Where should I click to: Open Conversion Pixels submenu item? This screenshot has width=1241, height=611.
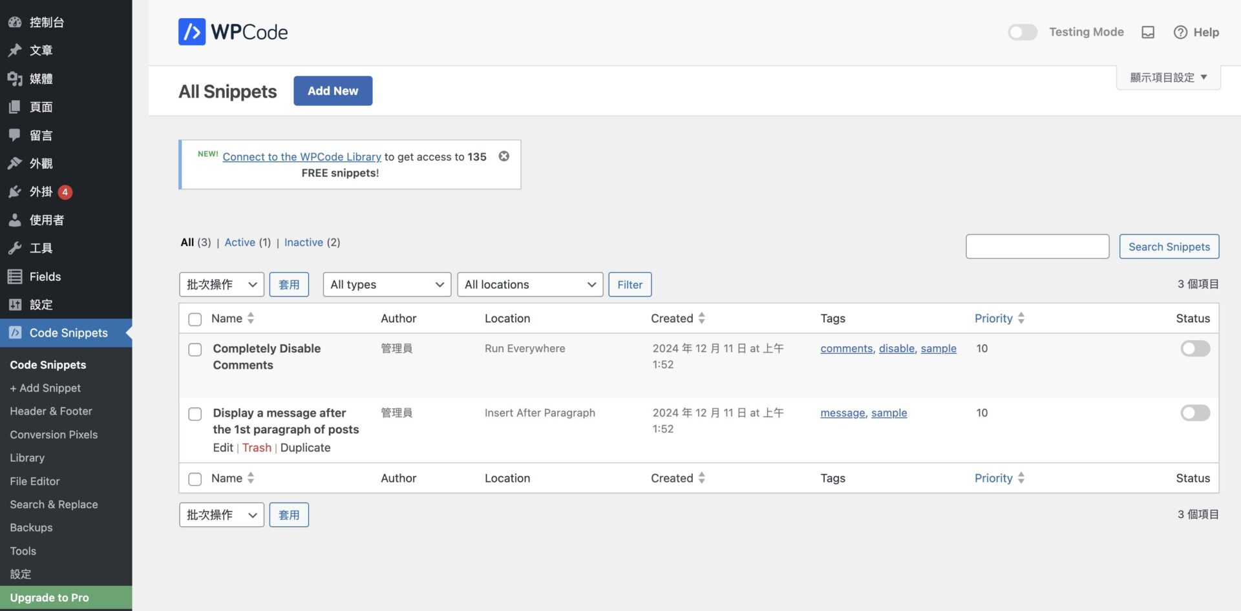[x=54, y=435]
